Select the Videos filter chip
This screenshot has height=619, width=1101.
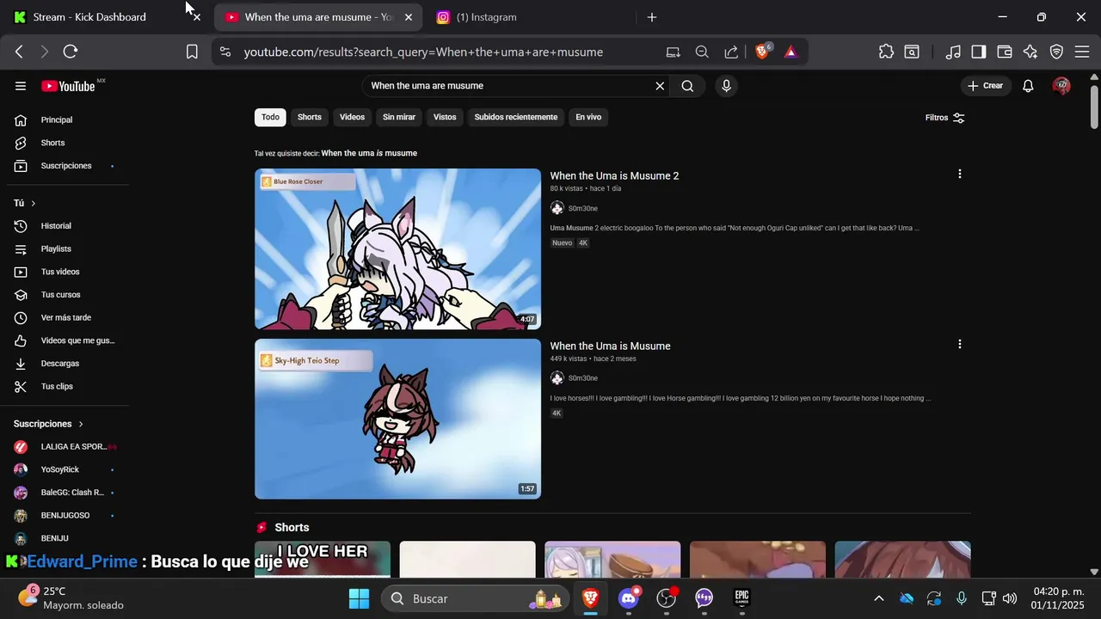(x=352, y=117)
